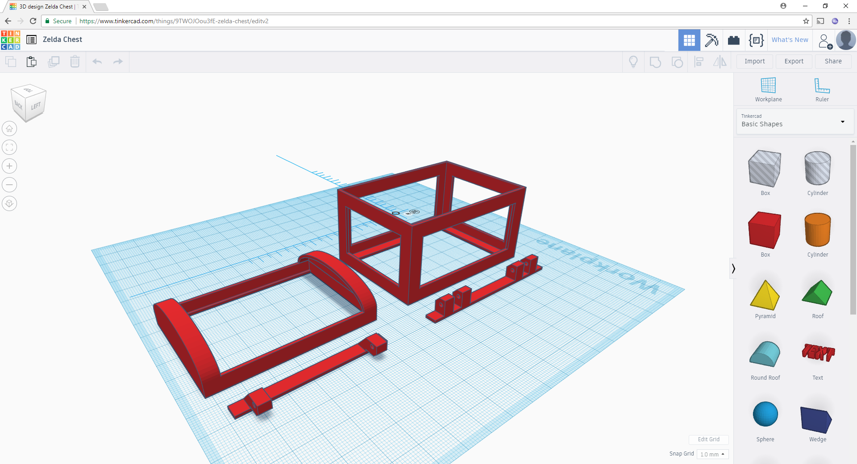Image resolution: width=857 pixels, height=464 pixels.
Task: Bookmark this page with the star
Action: [x=806, y=21]
